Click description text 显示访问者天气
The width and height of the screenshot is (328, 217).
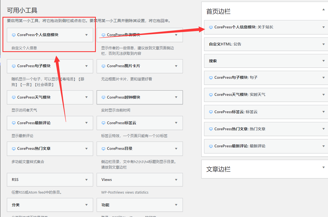(x=24, y=110)
